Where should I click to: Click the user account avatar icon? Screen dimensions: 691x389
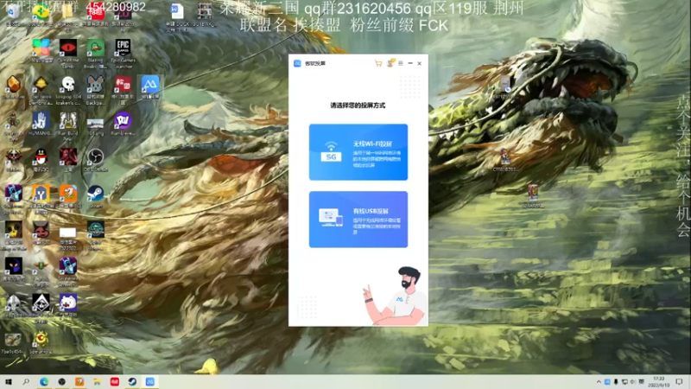click(390, 63)
